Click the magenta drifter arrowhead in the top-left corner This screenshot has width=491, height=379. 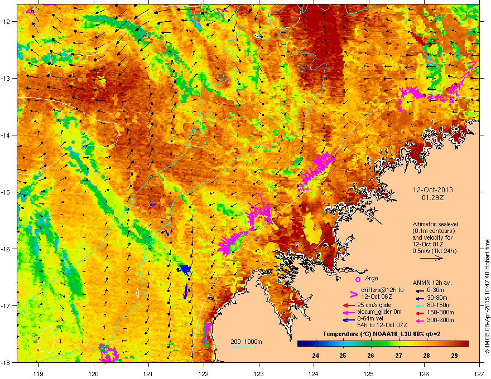click(x=29, y=11)
